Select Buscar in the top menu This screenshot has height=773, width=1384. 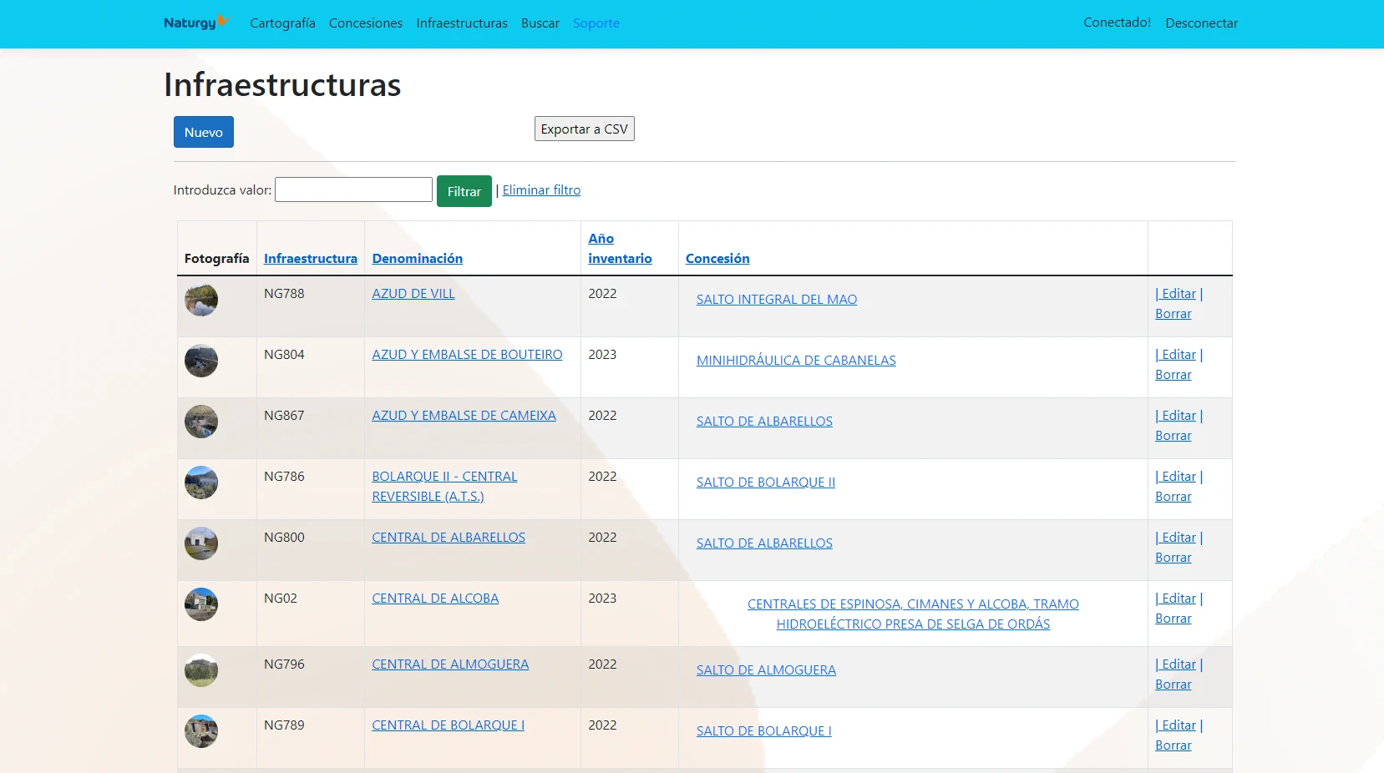(x=540, y=23)
